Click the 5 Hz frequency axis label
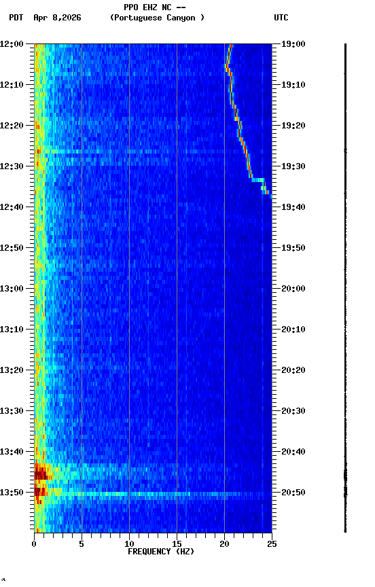 coord(82,544)
